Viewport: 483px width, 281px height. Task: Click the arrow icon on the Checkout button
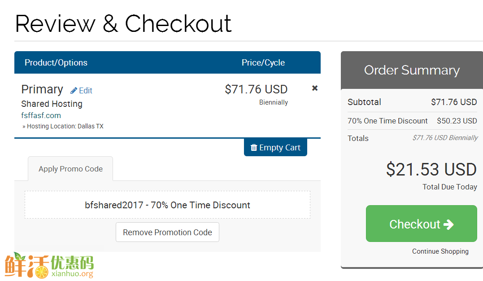click(448, 224)
